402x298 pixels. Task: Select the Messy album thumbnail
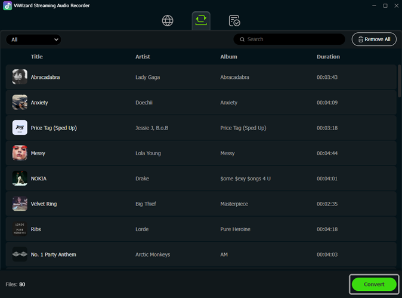tap(20, 153)
